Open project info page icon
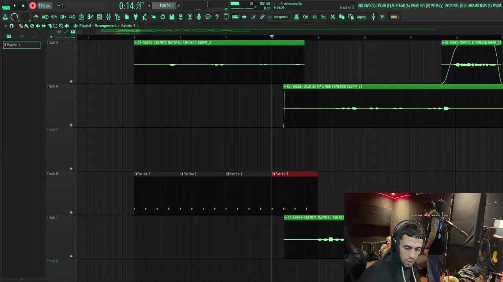503x282 pixels. coord(127,17)
